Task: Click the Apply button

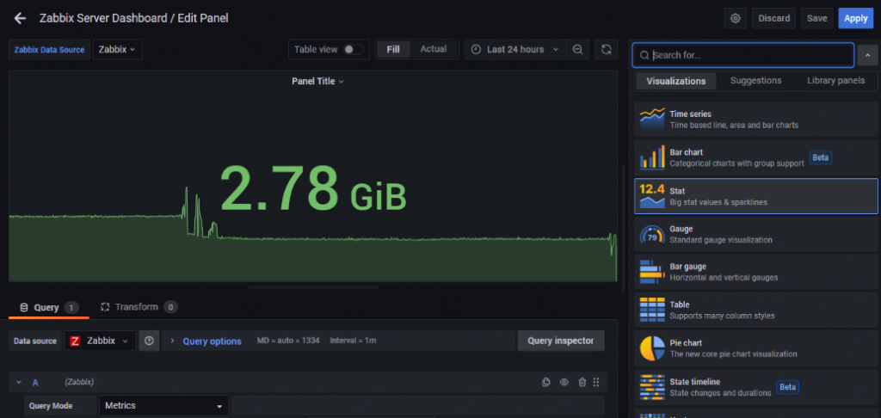Action: click(x=856, y=18)
